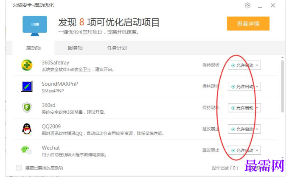Click 建议禁止 label in QQ2009 row
The width and height of the screenshot is (292, 179).
coord(211,129)
